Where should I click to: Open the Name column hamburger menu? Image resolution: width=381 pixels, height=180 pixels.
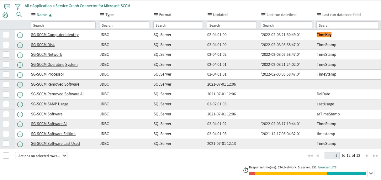pyautogui.click(x=34, y=15)
